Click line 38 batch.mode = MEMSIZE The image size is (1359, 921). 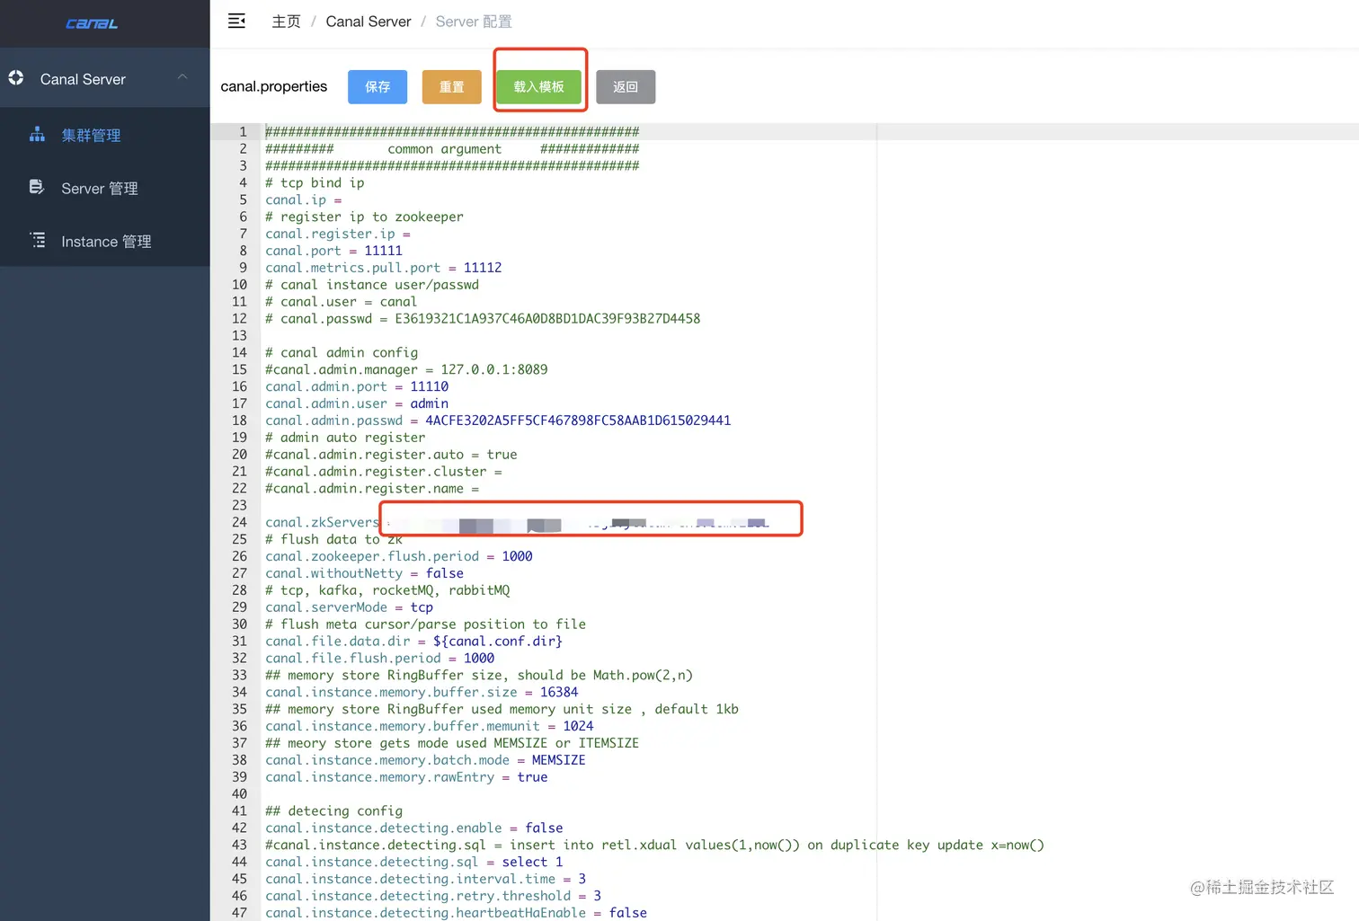425,760
